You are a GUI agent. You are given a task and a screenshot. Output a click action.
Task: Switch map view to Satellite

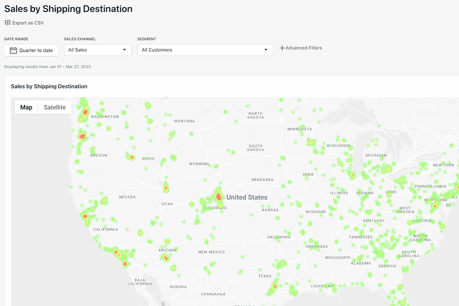point(55,108)
